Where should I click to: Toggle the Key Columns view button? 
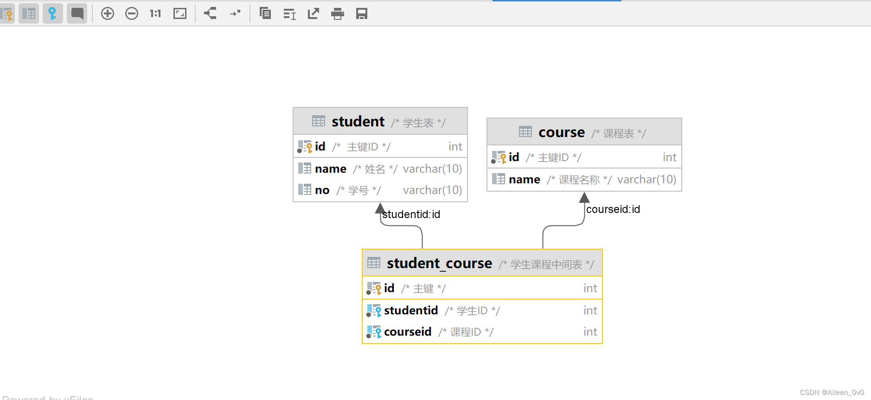6,14
